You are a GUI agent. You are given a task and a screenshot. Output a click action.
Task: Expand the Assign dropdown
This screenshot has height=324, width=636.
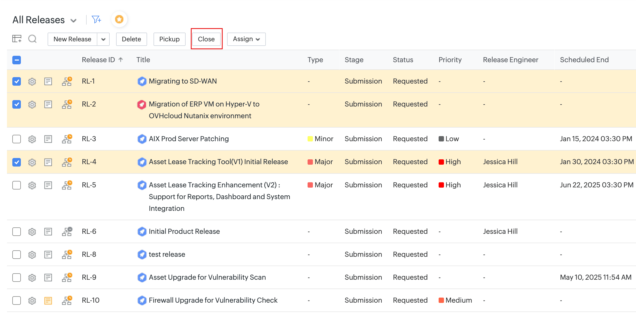pyautogui.click(x=246, y=39)
